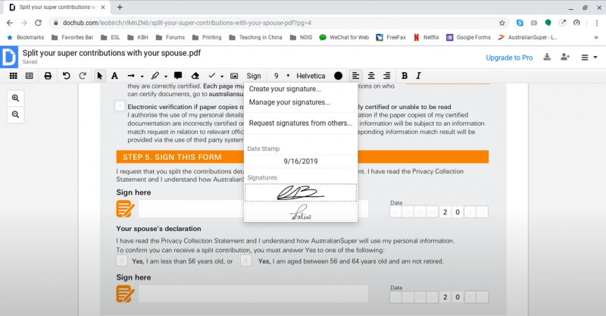606x316 pixels.
Task: Choose 'Create your signature...' menu entry
Action: 285,89
